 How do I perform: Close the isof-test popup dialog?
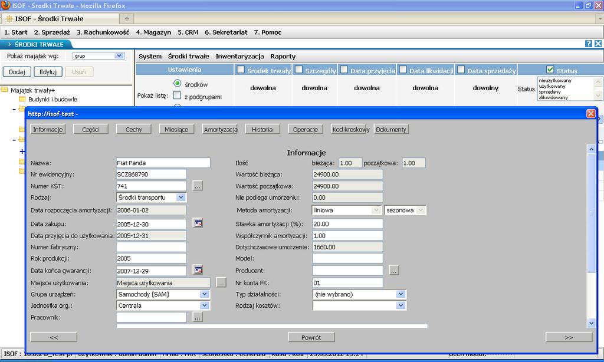(x=590, y=114)
